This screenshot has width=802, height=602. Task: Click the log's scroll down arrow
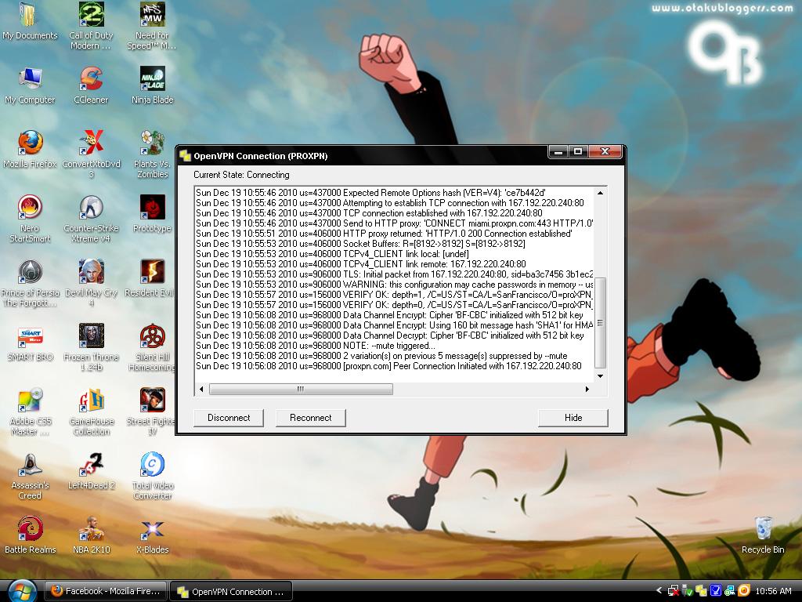pos(600,376)
